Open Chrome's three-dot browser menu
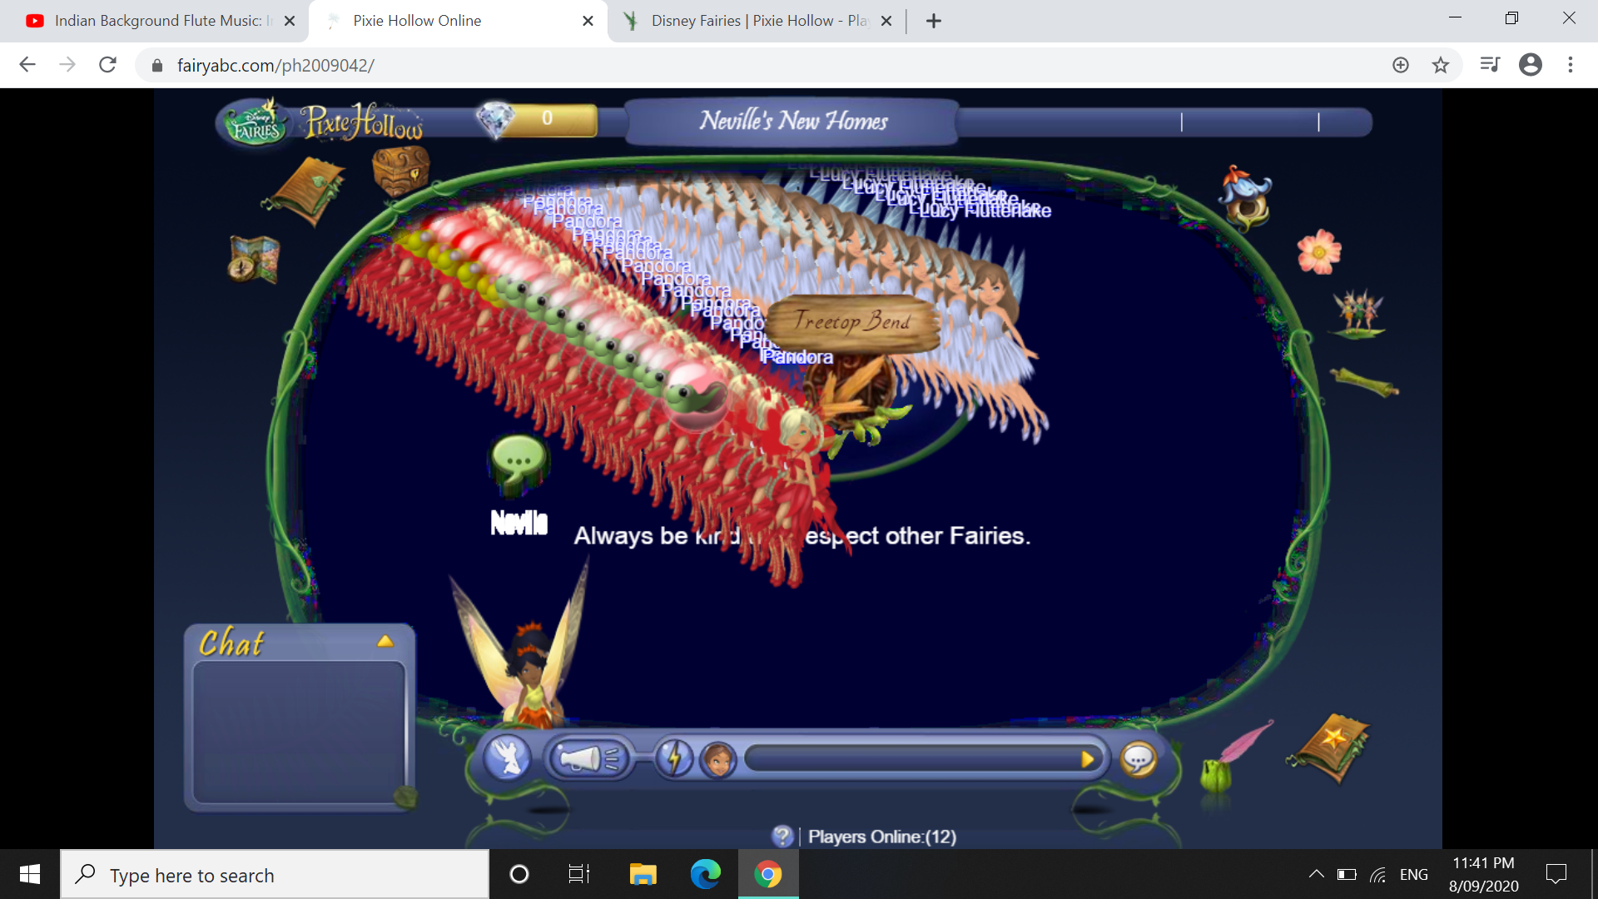The image size is (1598, 899). [x=1571, y=65]
